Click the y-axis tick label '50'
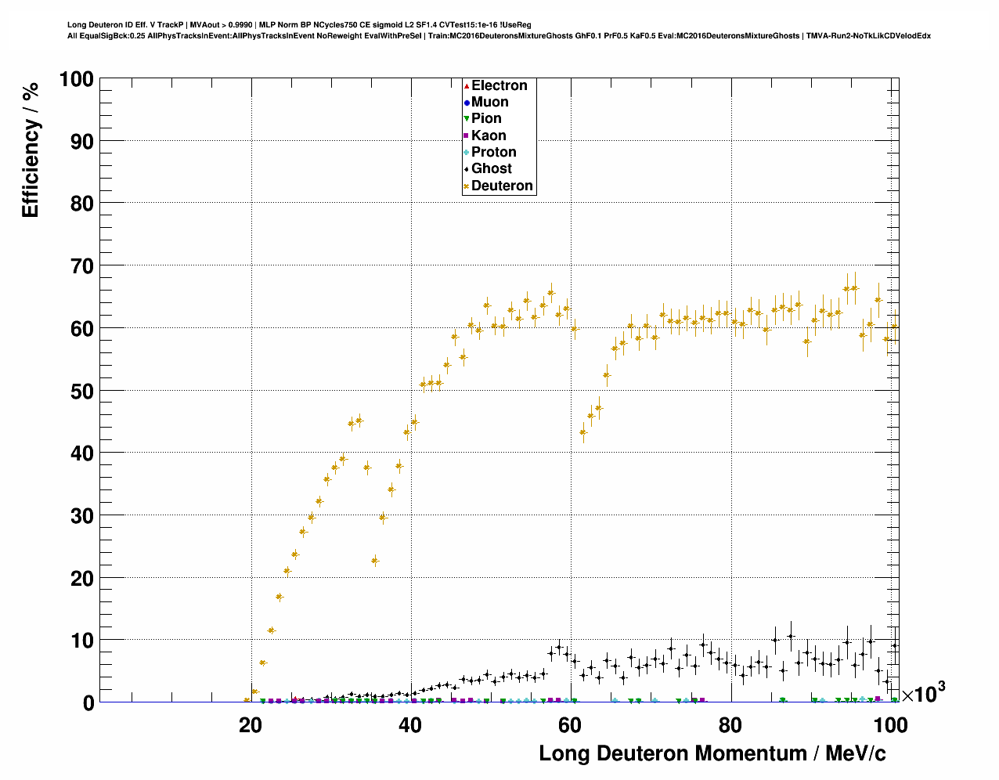Viewport: 999px width, 780px height. coord(81,391)
